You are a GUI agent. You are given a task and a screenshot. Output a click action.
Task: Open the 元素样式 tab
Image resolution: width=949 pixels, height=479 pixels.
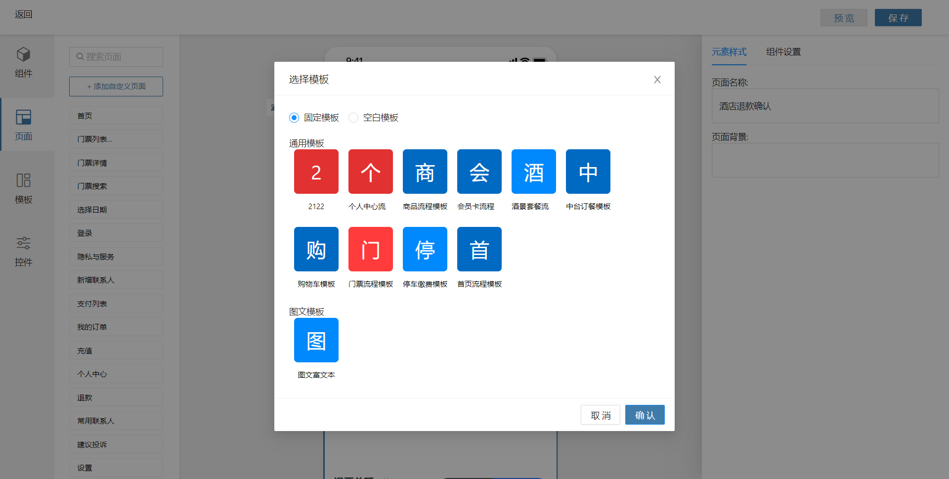pos(729,52)
